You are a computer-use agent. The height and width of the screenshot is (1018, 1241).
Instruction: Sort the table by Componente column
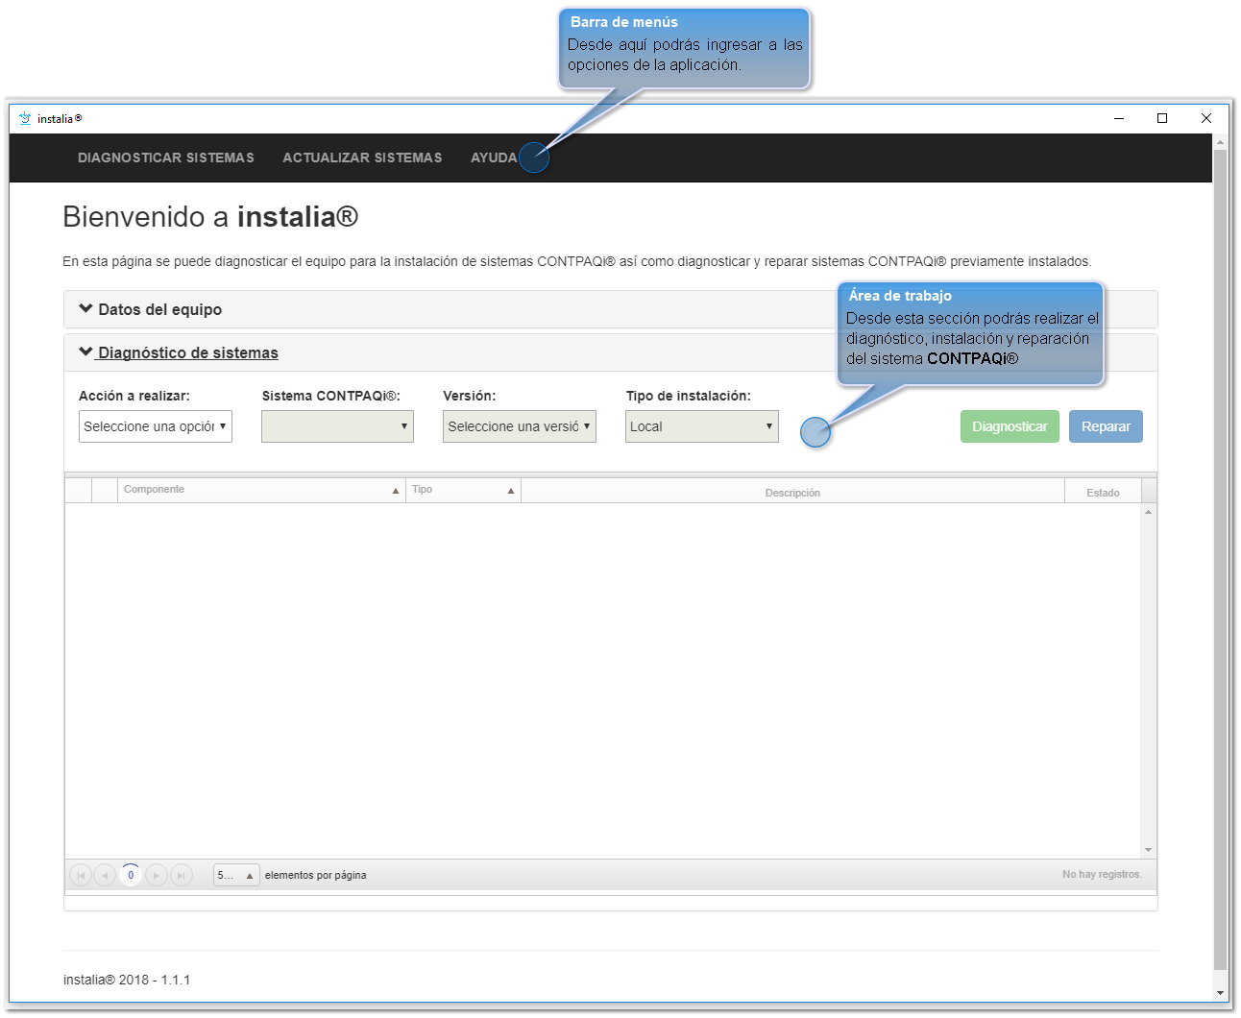pos(261,490)
